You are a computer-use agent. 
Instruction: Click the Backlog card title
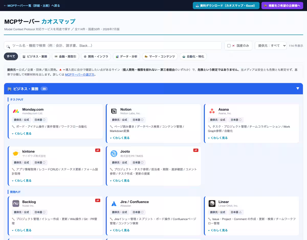click(x=29, y=202)
